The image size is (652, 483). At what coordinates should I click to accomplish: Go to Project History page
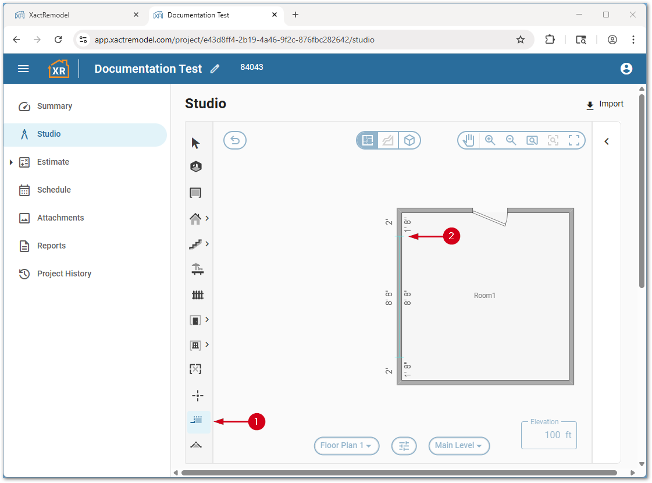(64, 274)
